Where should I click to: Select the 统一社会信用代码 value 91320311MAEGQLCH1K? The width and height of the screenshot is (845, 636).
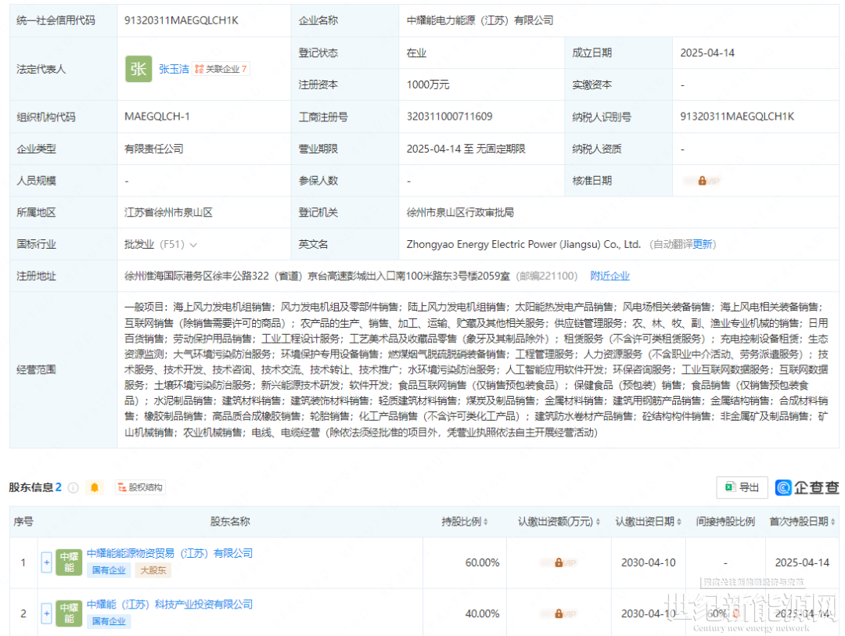tap(181, 20)
